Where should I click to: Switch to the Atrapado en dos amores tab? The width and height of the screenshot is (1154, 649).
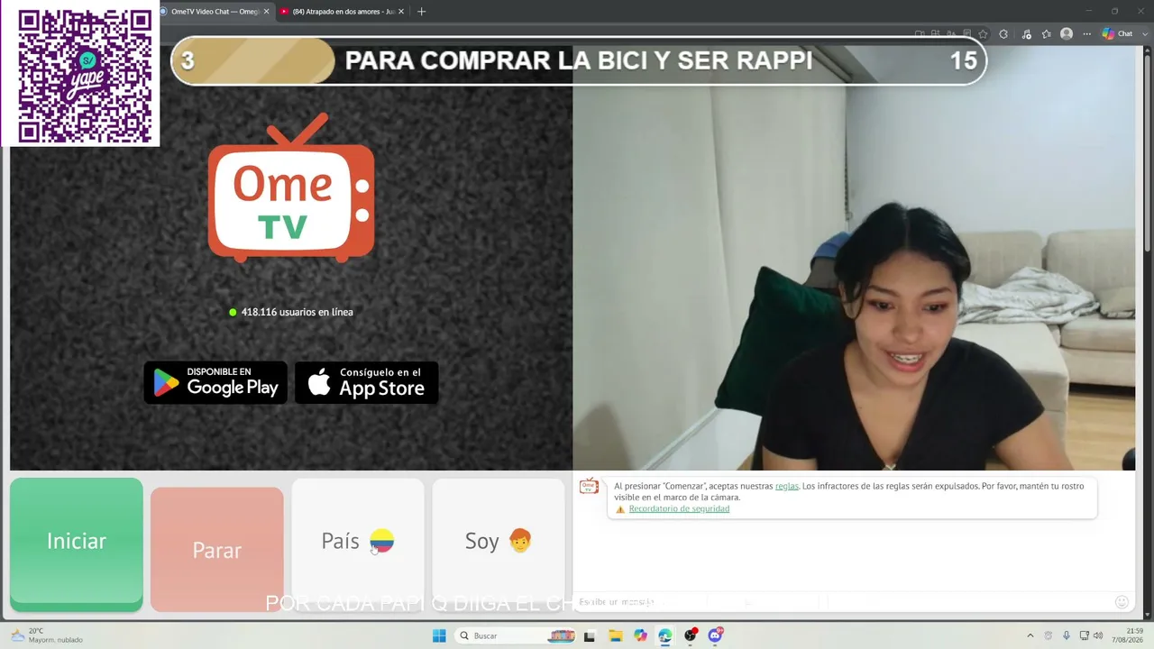point(343,12)
